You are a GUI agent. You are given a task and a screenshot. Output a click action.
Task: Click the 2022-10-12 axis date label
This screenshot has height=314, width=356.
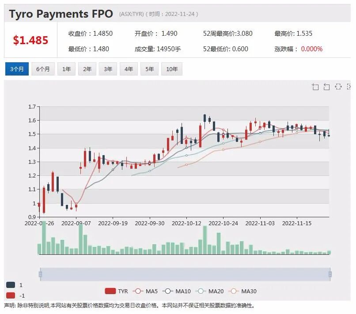(186, 223)
